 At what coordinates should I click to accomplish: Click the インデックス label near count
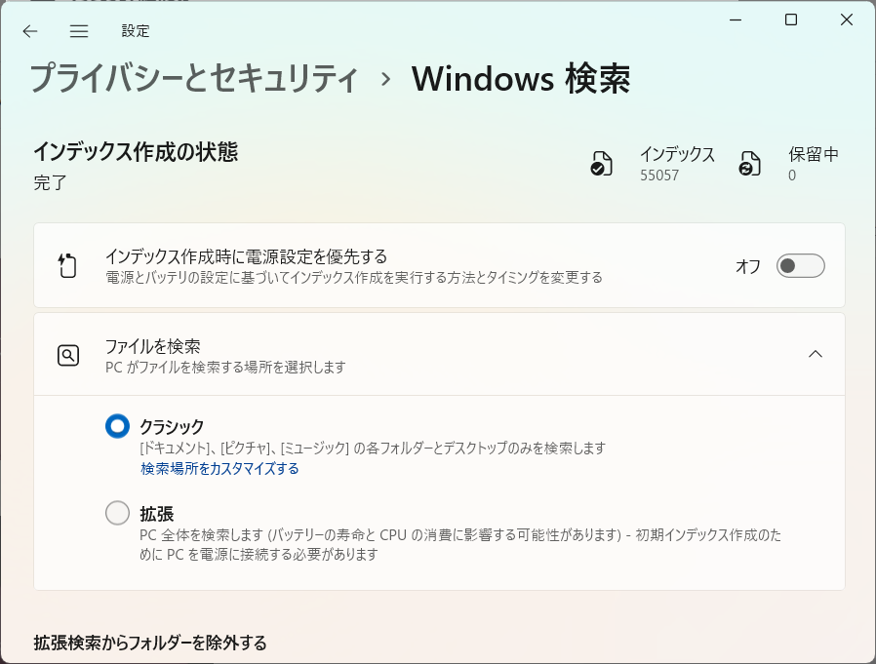677,154
